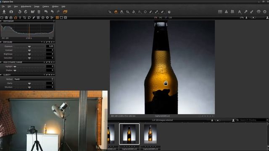Click the Import Images download icon

(x=4, y=12)
